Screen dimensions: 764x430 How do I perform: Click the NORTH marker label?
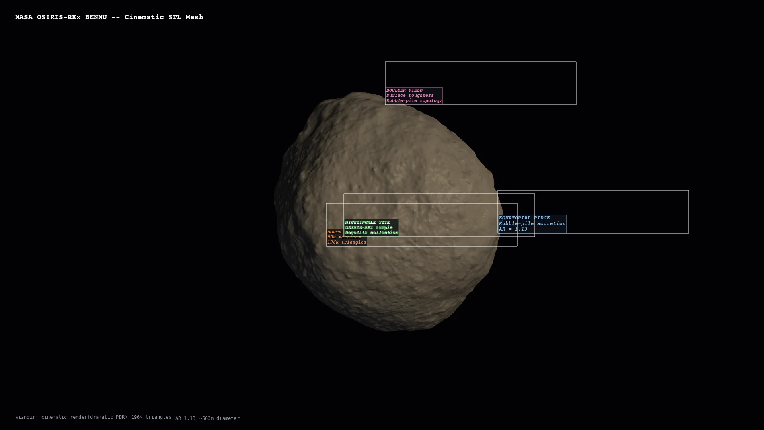click(334, 232)
